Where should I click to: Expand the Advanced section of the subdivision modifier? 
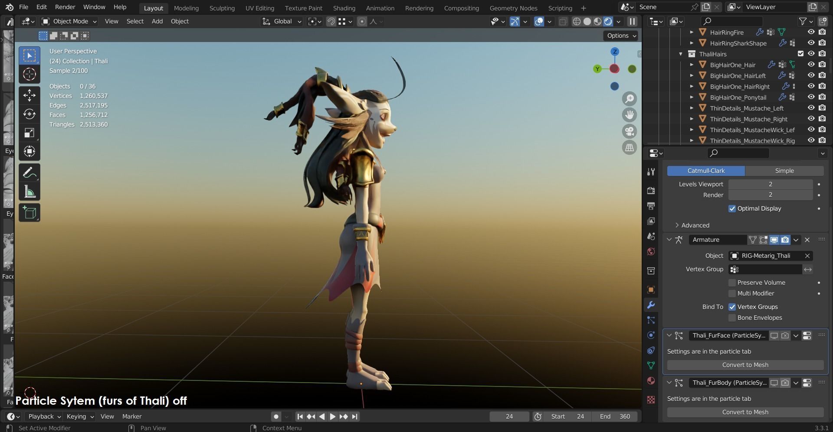pyautogui.click(x=693, y=225)
